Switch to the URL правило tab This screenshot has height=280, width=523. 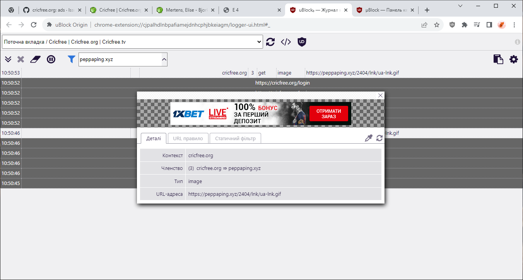[188, 138]
